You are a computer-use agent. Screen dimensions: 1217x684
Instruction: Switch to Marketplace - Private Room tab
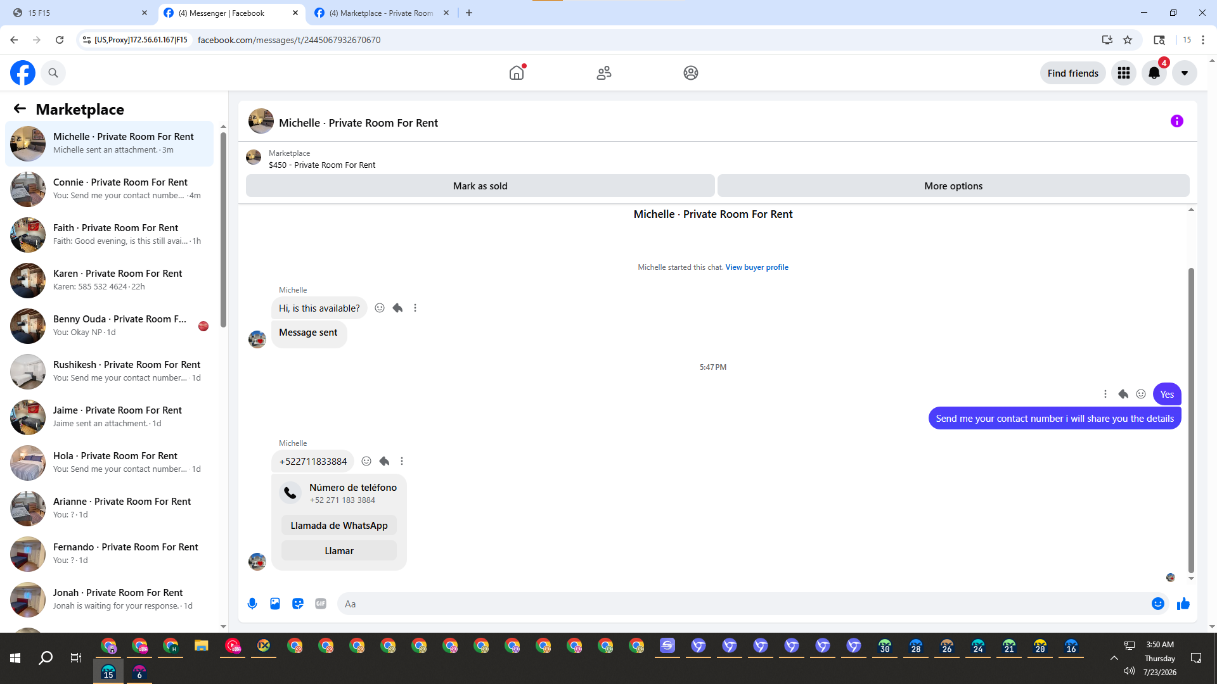(x=382, y=13)
